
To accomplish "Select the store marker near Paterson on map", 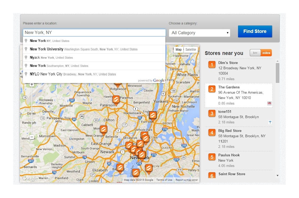I will 116,100.
